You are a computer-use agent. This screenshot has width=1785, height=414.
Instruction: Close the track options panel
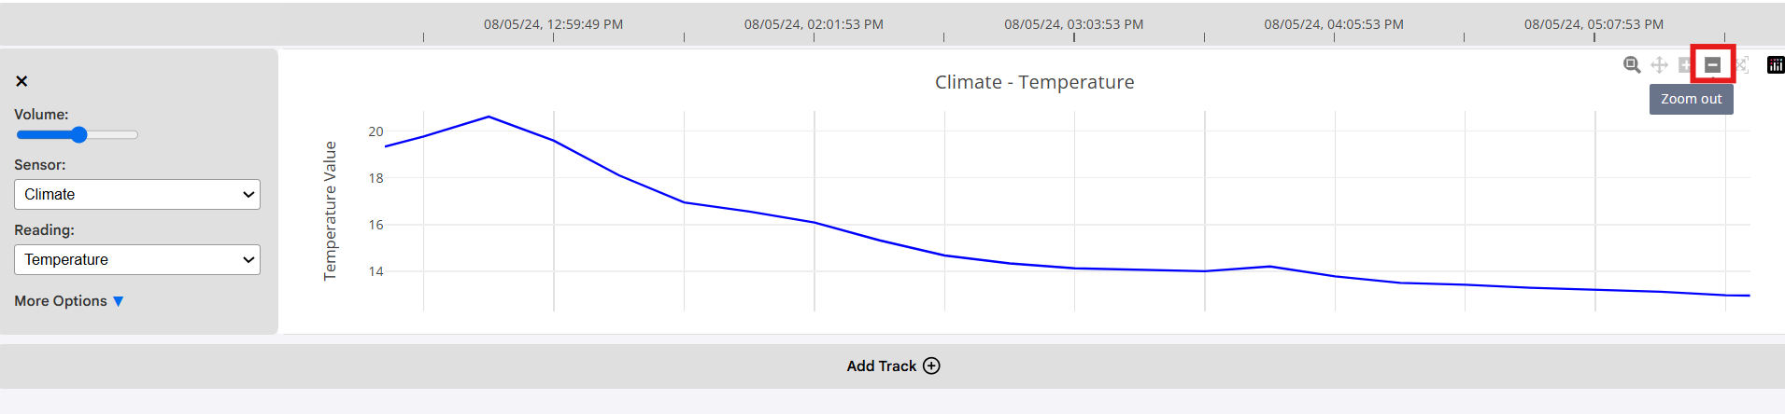tap(21, 81)
